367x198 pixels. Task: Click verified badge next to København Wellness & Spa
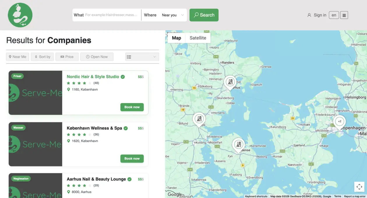(126, 128)
